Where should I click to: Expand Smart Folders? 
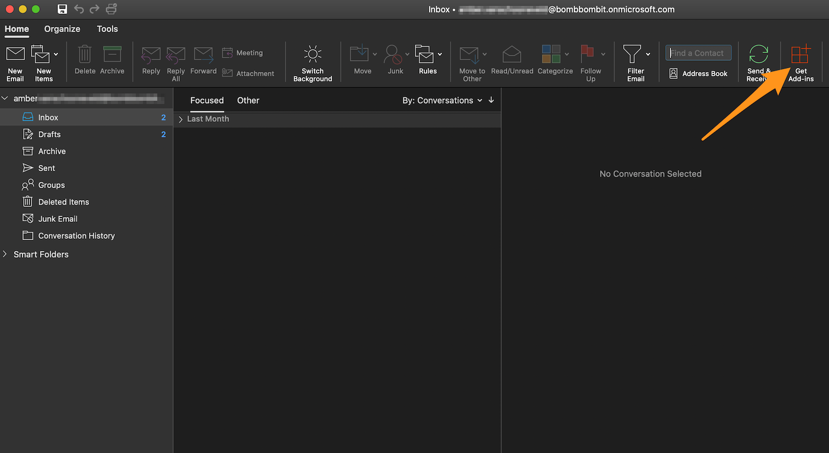pyautogui.click(x=5, y=254)
